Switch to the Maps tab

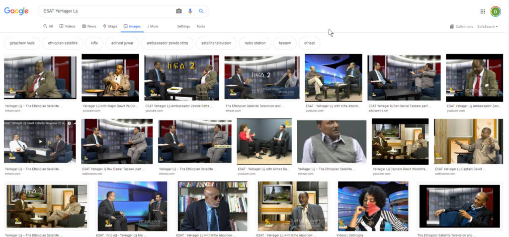110,26
